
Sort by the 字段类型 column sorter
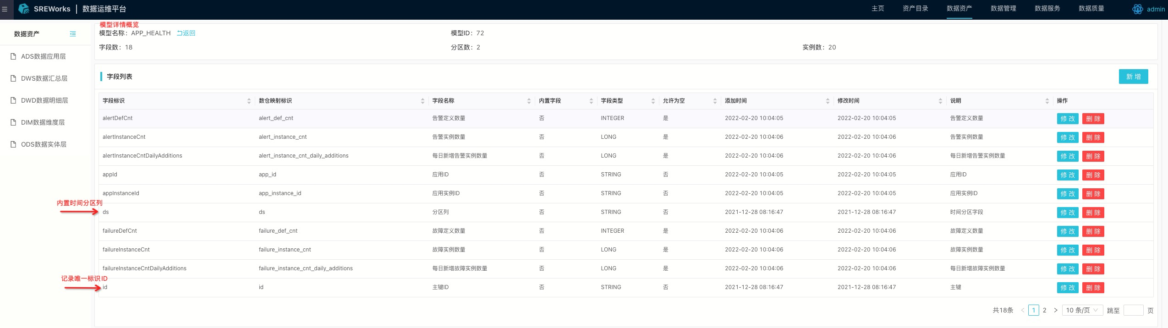pyautogui.click(x=653, y=101)
